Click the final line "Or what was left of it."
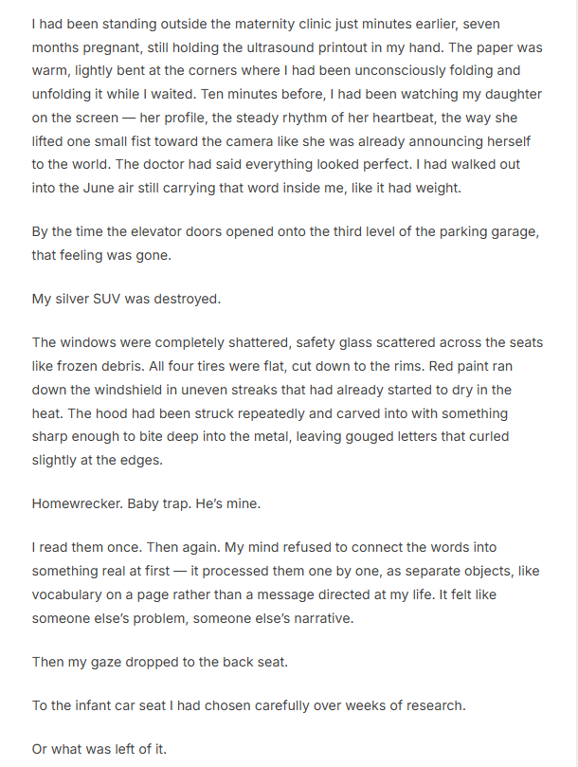578x767 pixels. click(x=99, y=749)
